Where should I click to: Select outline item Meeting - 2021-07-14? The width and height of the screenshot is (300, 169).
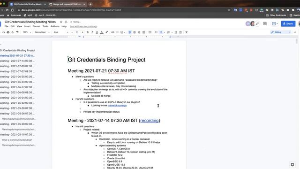(17, 61)
